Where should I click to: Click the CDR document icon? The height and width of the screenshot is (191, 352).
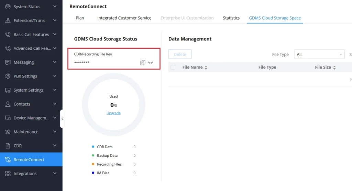8,146
